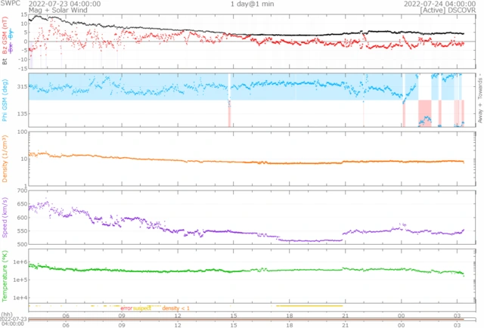Select the end date 2022-07-24 04:00:00 at top
This screenshot has width=484, height=328.
[440, 4]
